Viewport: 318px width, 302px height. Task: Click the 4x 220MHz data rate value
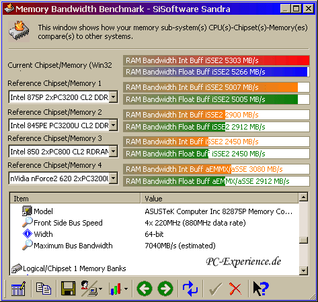[x=195, y=223]
